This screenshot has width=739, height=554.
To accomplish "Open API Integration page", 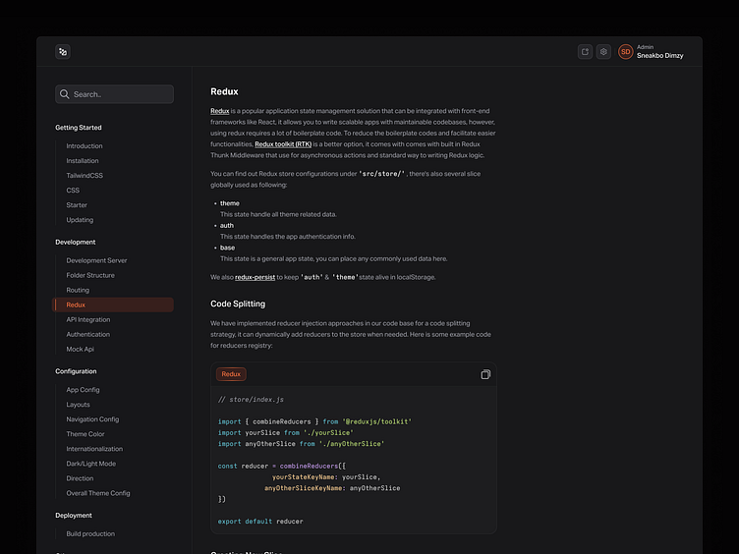I will click(x=88, y=319).
